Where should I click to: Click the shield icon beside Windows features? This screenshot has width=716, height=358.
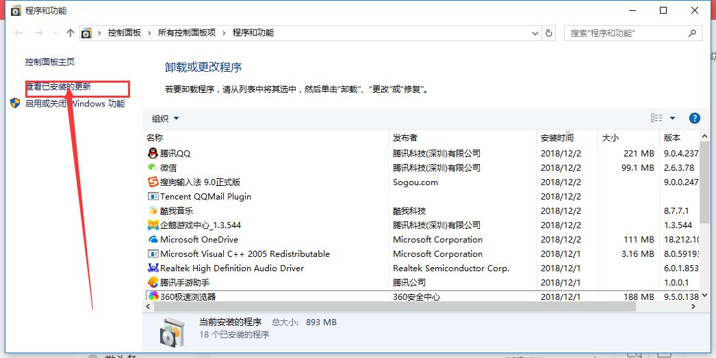15,103
